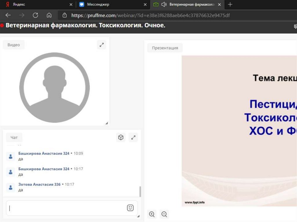Expand the Video panel to fullscreen
The height and width of the screenshot is (222, 297).
click(102, 45)
